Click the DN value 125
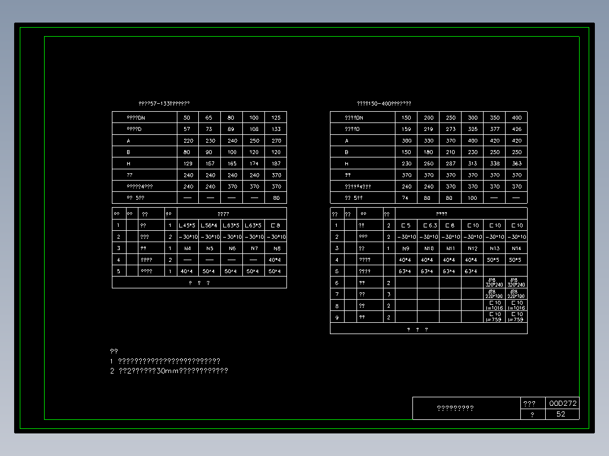Viewport: 609px width, 456px height. [276, 117]
